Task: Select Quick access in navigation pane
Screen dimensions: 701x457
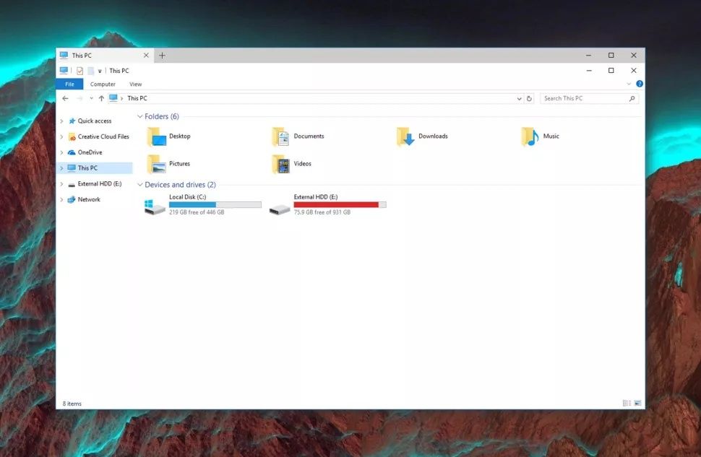Action: point(95,121)
